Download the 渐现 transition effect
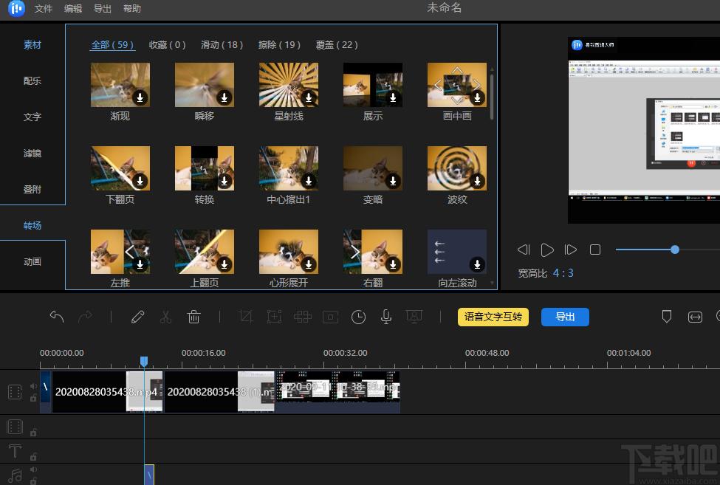 pyautogui.click(x=140, y=97)
